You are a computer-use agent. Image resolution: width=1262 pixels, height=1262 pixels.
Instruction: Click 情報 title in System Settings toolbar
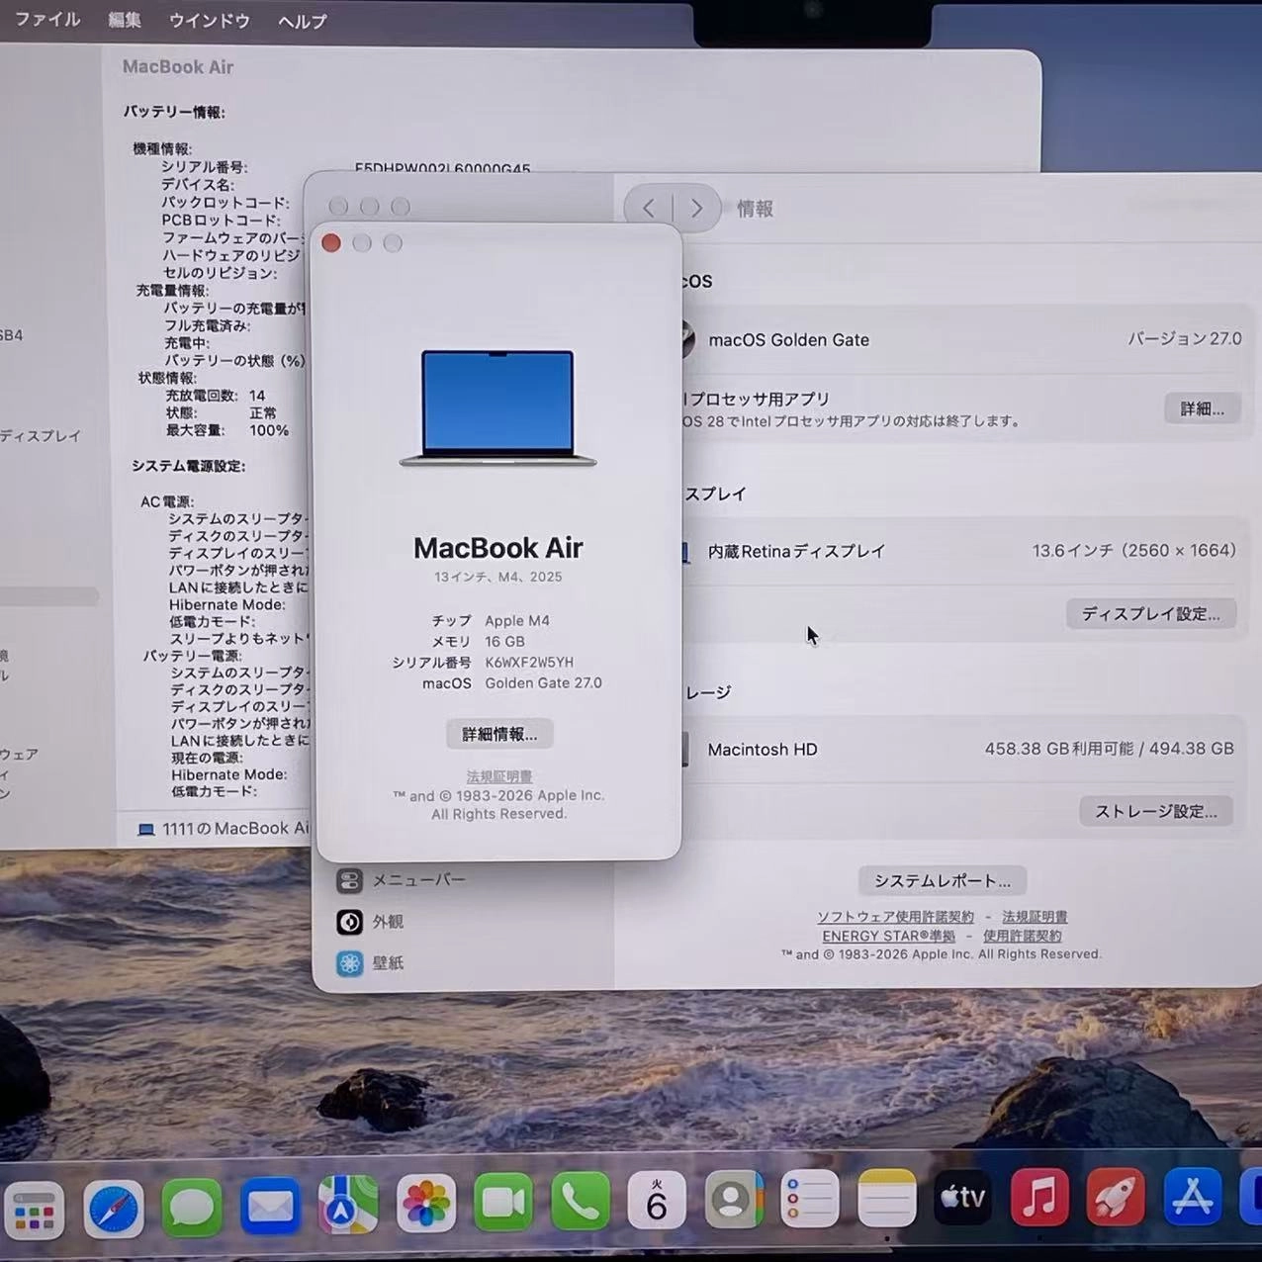755,209
